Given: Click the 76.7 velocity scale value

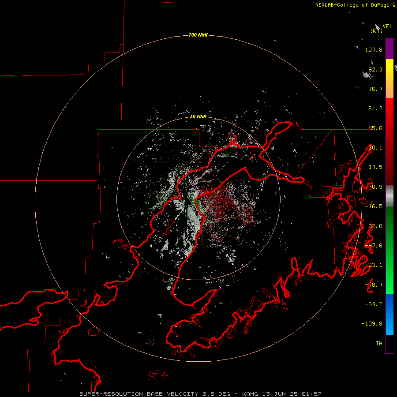Looking at the screenshot, I should (375, 89).
